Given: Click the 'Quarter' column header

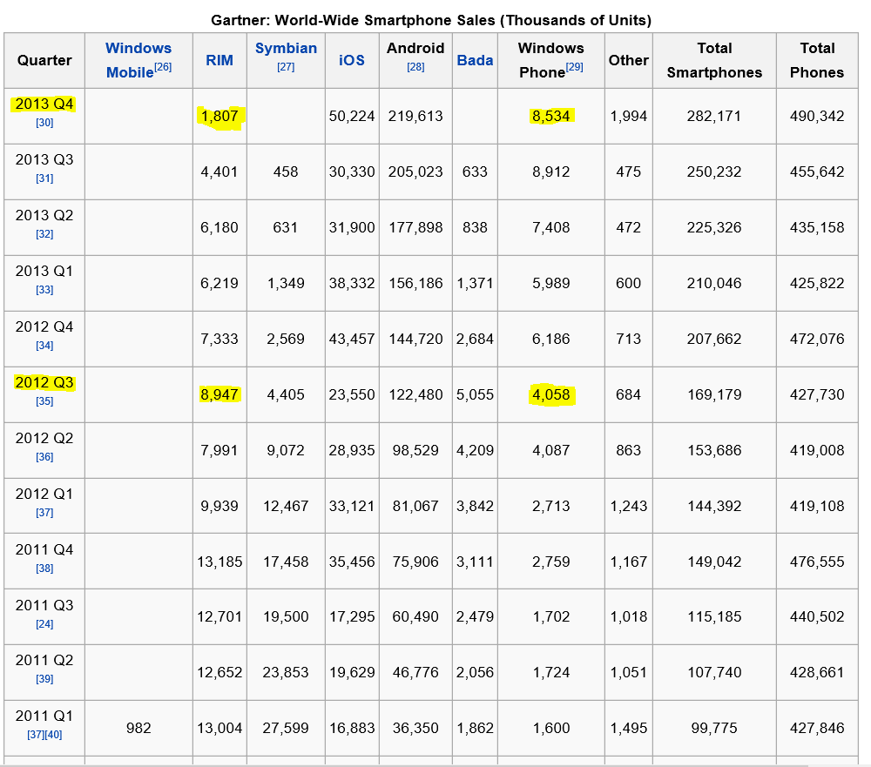Looking at the screenshot, I should (x=44, y=61).
